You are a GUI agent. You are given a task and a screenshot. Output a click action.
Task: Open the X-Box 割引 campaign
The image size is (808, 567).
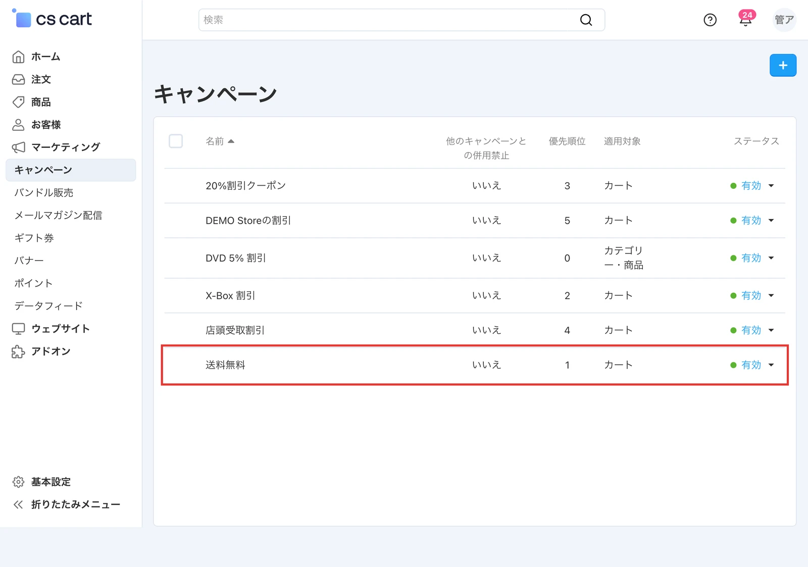tap(230, 295)
